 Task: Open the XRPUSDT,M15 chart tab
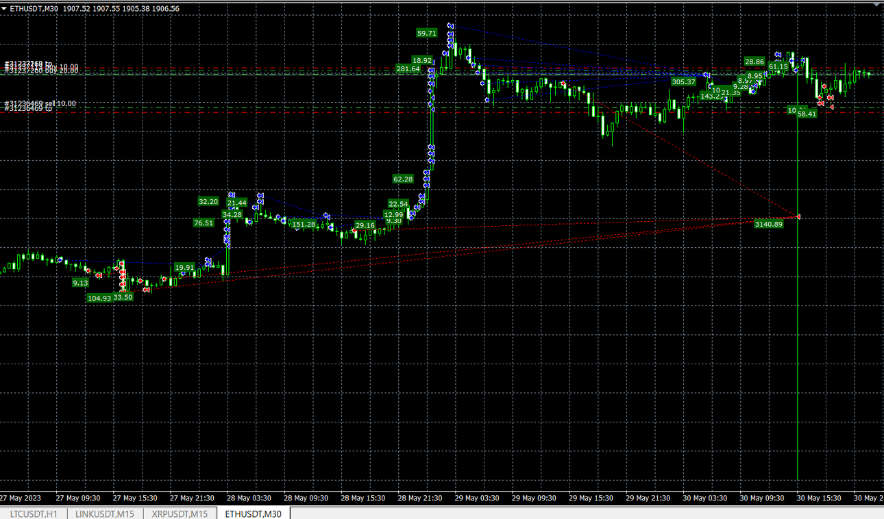180,513
